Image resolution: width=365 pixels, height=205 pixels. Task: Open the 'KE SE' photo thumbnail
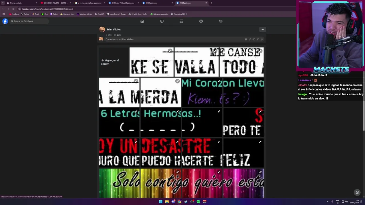[151, 62]
